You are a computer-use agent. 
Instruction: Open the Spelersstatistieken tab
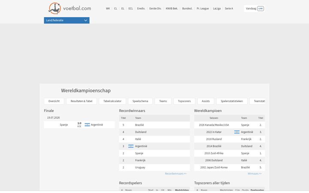232,101
